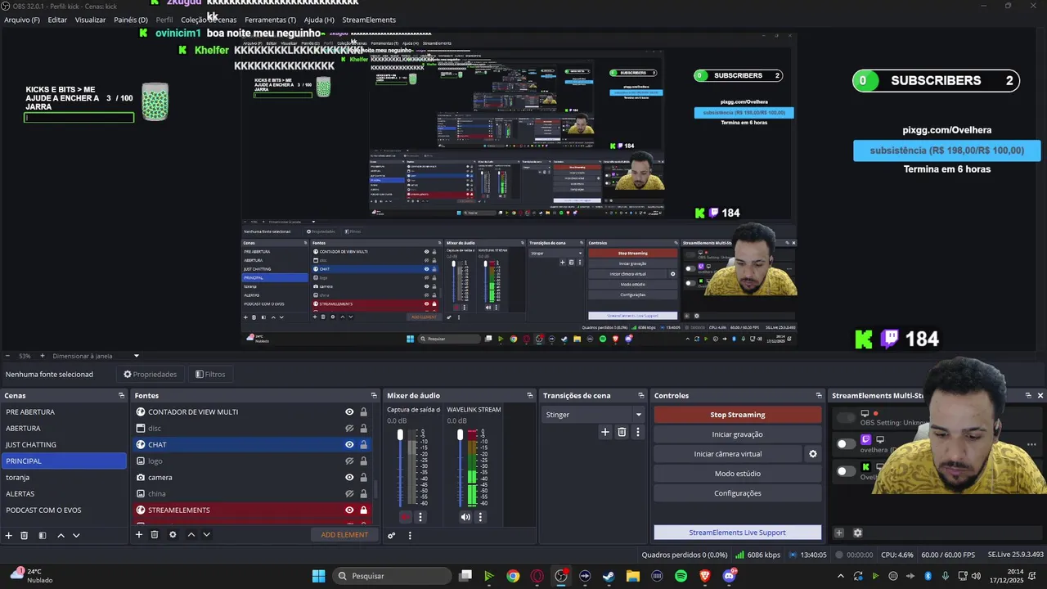Image resolution: width=1047 pixels, height=589 pixels.
Task: Hide the STREAMELEMENTS source
Action: 349,510
